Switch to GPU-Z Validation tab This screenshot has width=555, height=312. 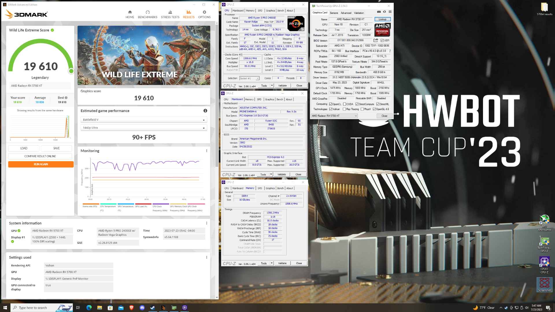point(359,13)
